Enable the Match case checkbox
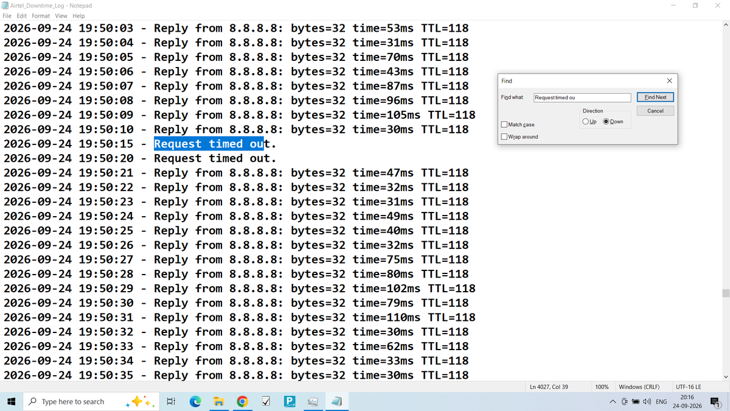This screenshot has height=411, width=730. coord(504,125)
